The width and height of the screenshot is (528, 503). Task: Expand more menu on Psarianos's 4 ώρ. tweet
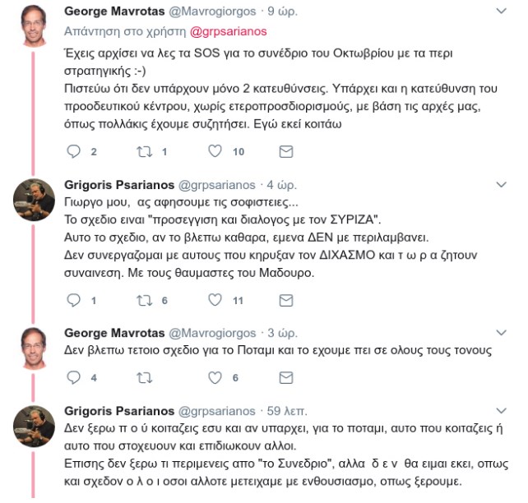pos(502,184)
